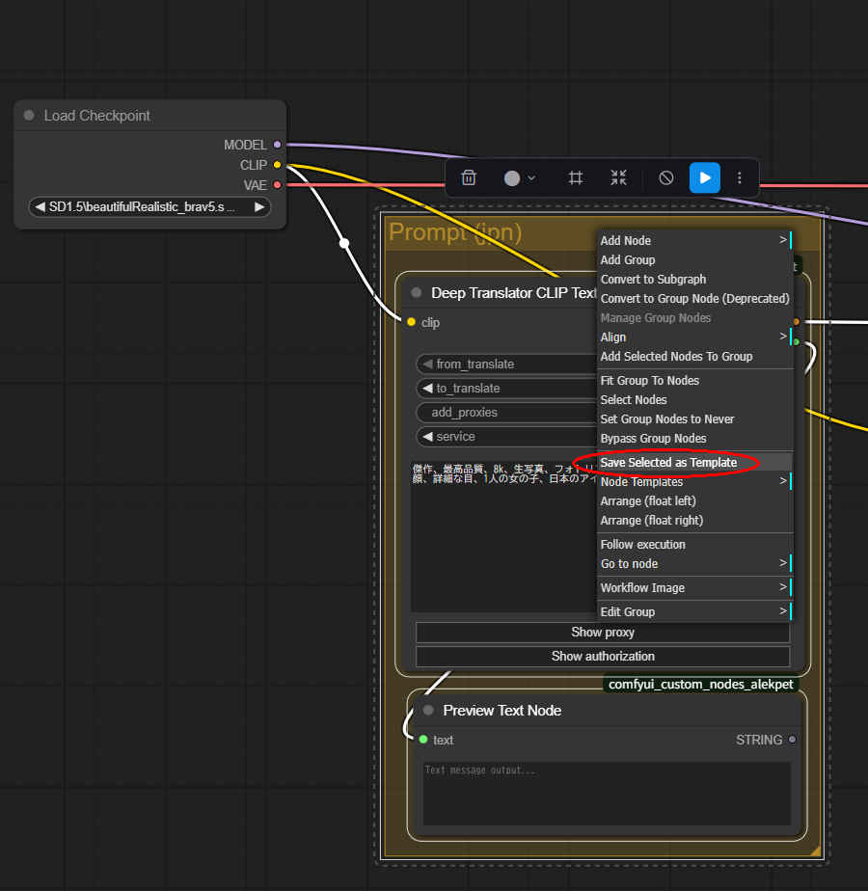Open the from_translate dropdown
Screen dimensions: 868x891
[506, 364]
